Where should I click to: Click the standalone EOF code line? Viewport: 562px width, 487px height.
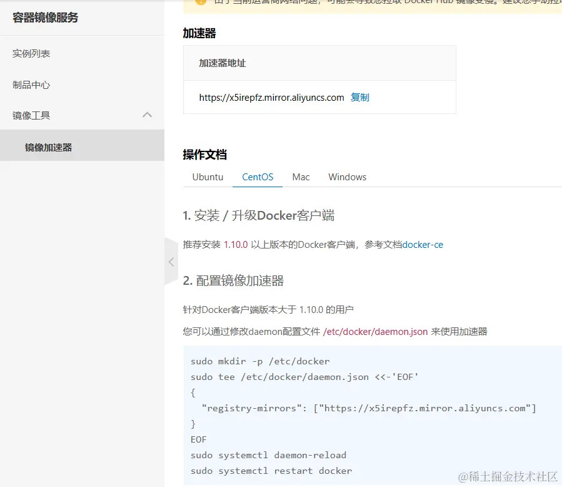199,439
